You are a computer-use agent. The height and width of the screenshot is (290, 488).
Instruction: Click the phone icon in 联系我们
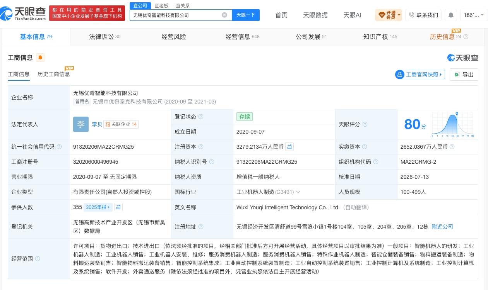click(x=411, y=15)
